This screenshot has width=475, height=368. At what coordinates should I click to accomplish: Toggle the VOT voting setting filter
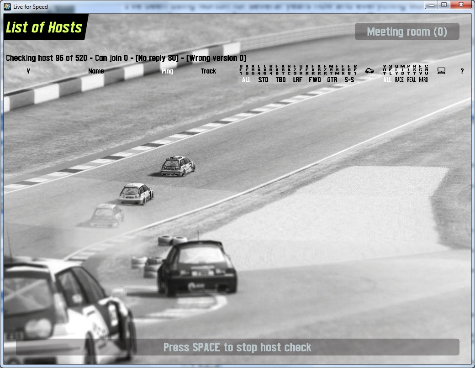coord(385,70)
